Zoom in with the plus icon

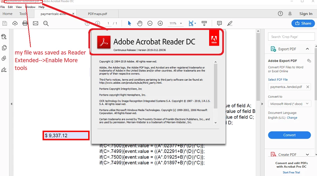(160, 23)
